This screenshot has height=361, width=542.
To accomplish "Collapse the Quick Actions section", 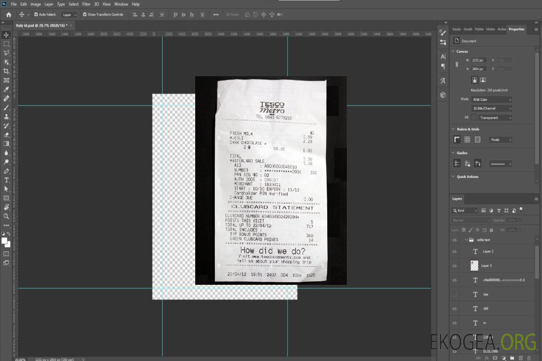I will point(453,176).
